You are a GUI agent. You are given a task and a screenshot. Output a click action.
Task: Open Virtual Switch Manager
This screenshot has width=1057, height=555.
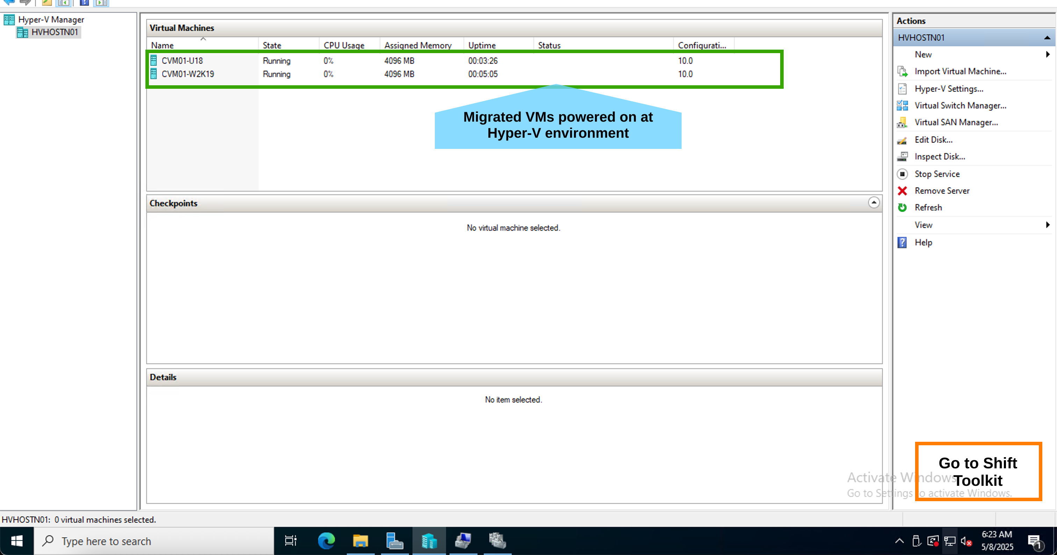[961, 106]
